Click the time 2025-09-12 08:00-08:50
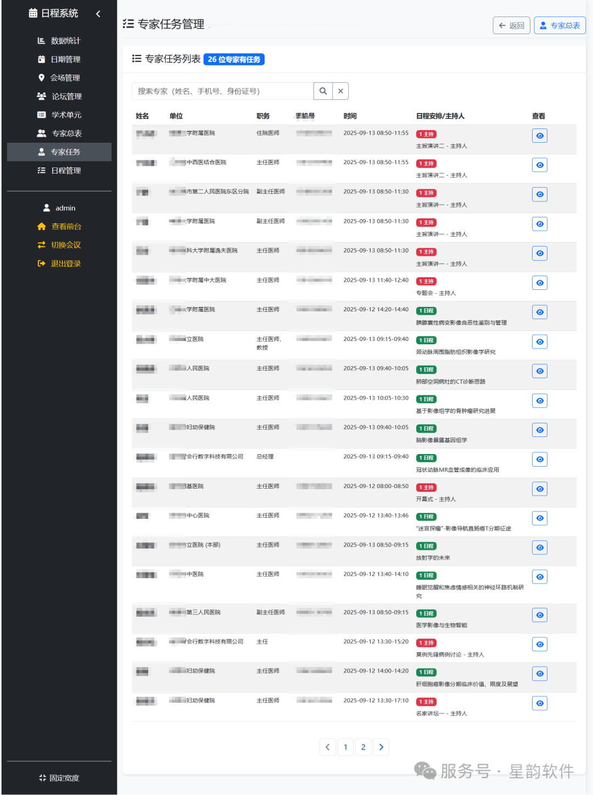 coord(376,486)
